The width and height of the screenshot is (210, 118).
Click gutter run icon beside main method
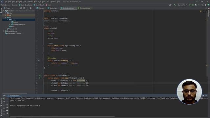coord(40,78)
